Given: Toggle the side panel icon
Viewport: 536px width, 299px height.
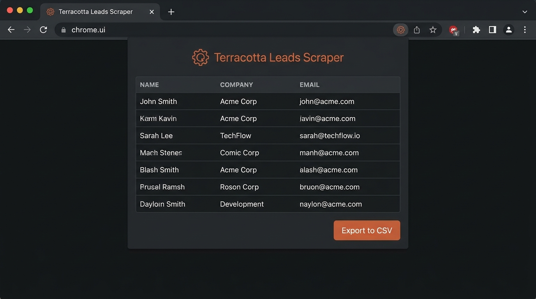Looking at the screenshot, I should (x=492, y=30).
